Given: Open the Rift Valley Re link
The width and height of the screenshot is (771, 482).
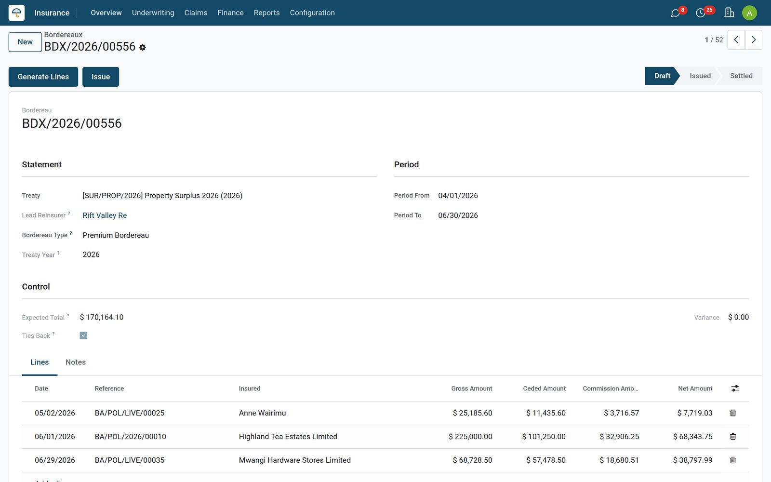Looking at the screenshot, I should 105,215.
